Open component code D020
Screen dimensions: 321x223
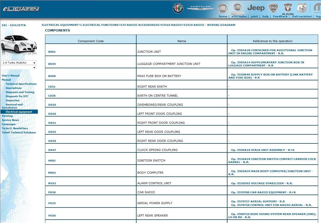tap(52, 105)
